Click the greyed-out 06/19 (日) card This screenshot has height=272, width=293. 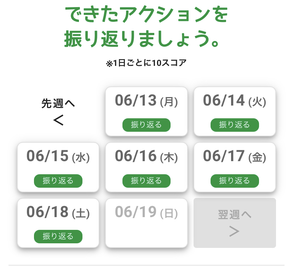(146, 223)
